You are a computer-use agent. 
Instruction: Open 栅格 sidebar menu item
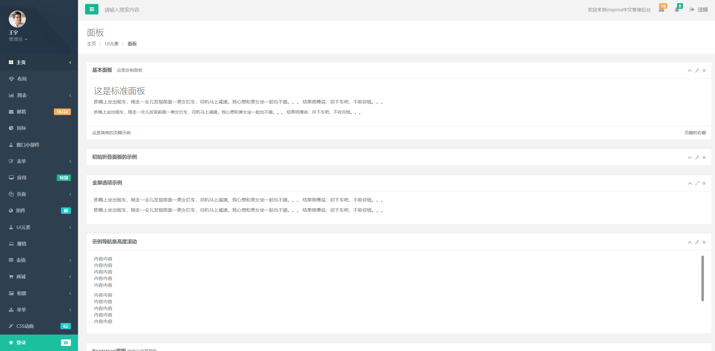pyautogui.click(x=39, y=244)
